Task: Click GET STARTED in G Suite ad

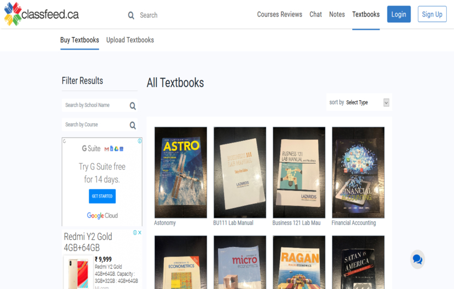Action: pos(102,197)
